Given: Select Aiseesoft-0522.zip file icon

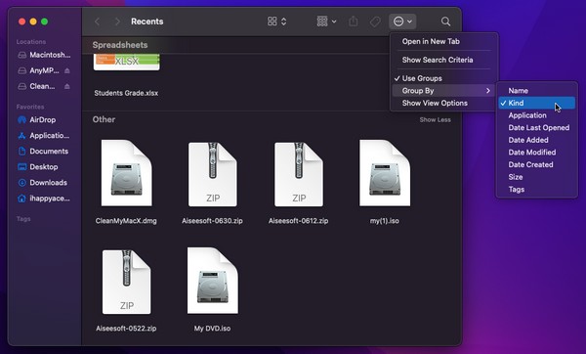Looking at the screenshot, I should point(126,283).
